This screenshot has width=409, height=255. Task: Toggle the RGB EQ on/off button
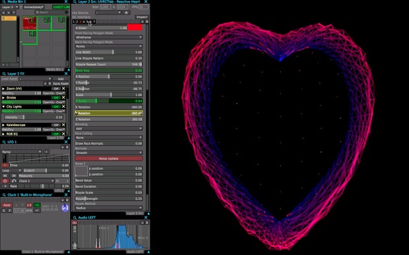pos(56,134)
